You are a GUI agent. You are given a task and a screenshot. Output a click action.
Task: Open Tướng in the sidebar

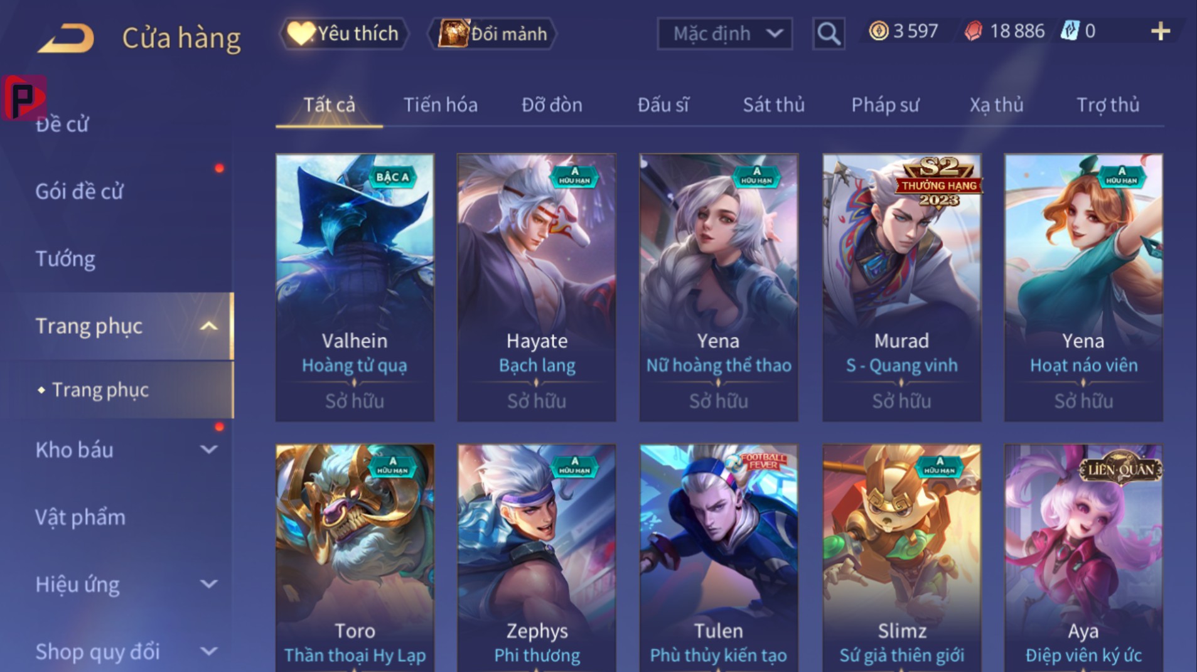coord(65,259)
